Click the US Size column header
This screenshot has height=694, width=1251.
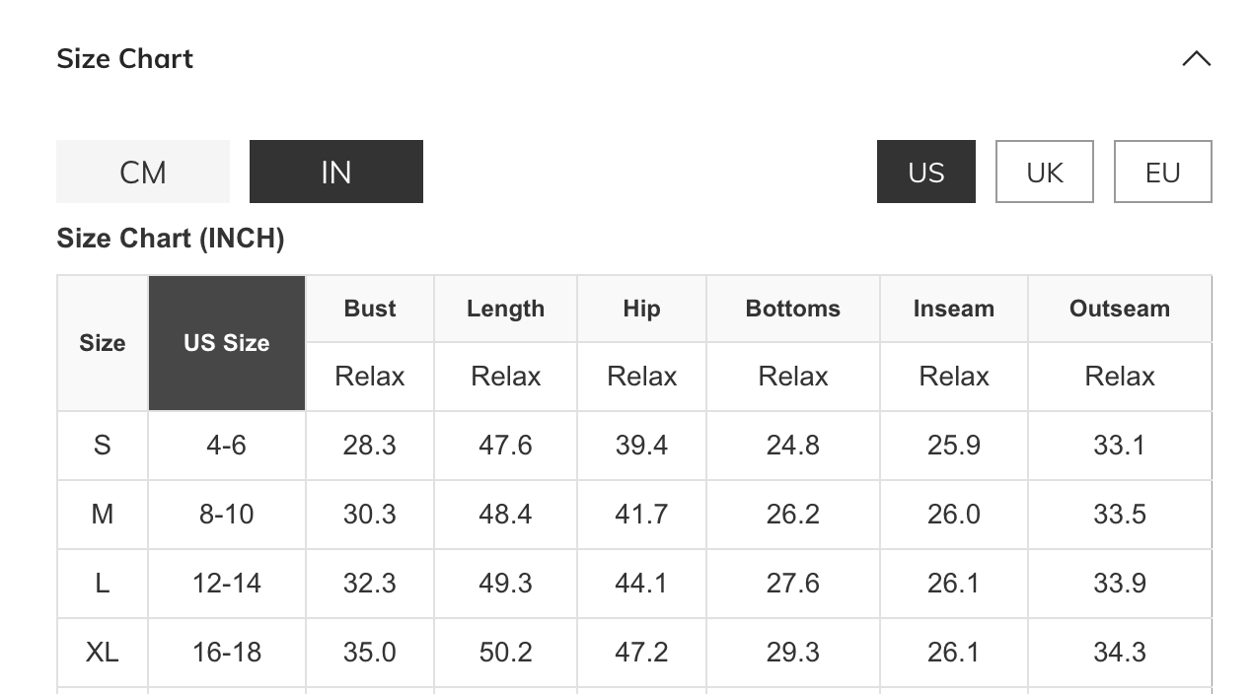point(227,343)
